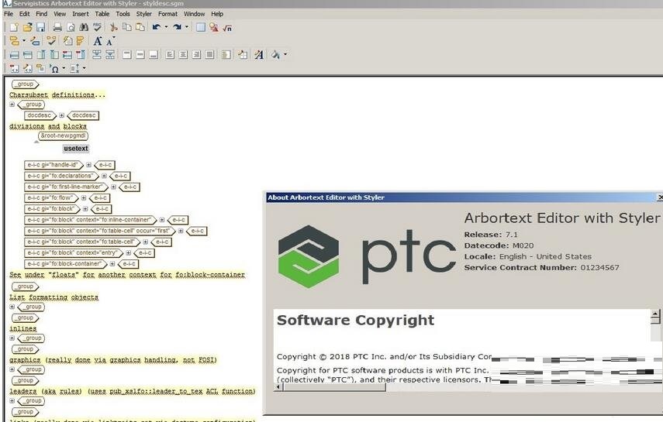Click "List formatting objects" comment text
The width and height of the screenshot is (663, 422).
[x=54, y=297]
